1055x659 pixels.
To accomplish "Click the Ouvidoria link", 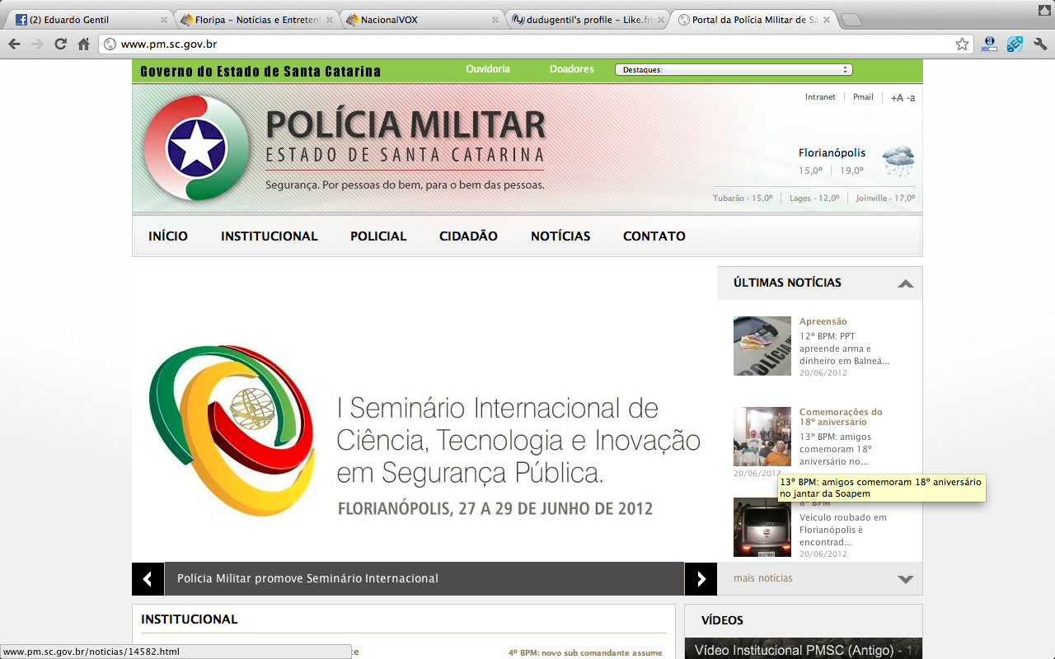I will (x=488, y=69).
